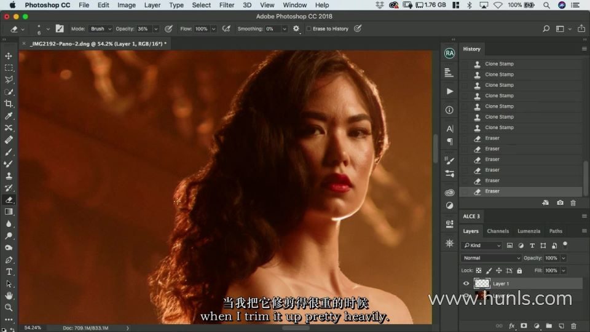Image resolution: width=590 pixels, height=332 pixels.
Task: Select the Path Selection tool
Action: (9, 284)
